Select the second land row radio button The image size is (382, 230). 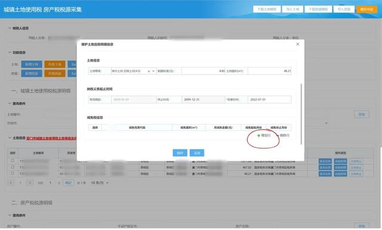pos(13,167)
